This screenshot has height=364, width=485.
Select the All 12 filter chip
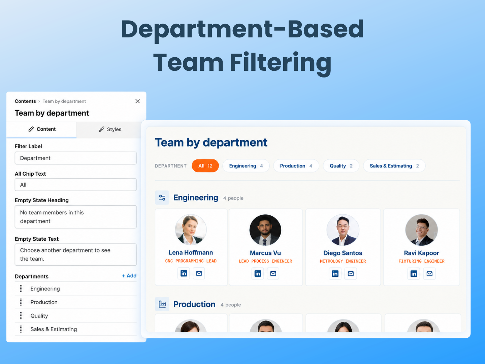205,166
